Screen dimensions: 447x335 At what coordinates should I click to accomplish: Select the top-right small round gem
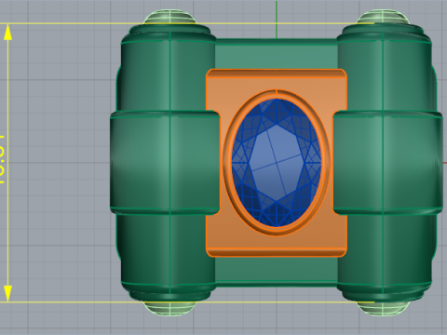(383, 17)
